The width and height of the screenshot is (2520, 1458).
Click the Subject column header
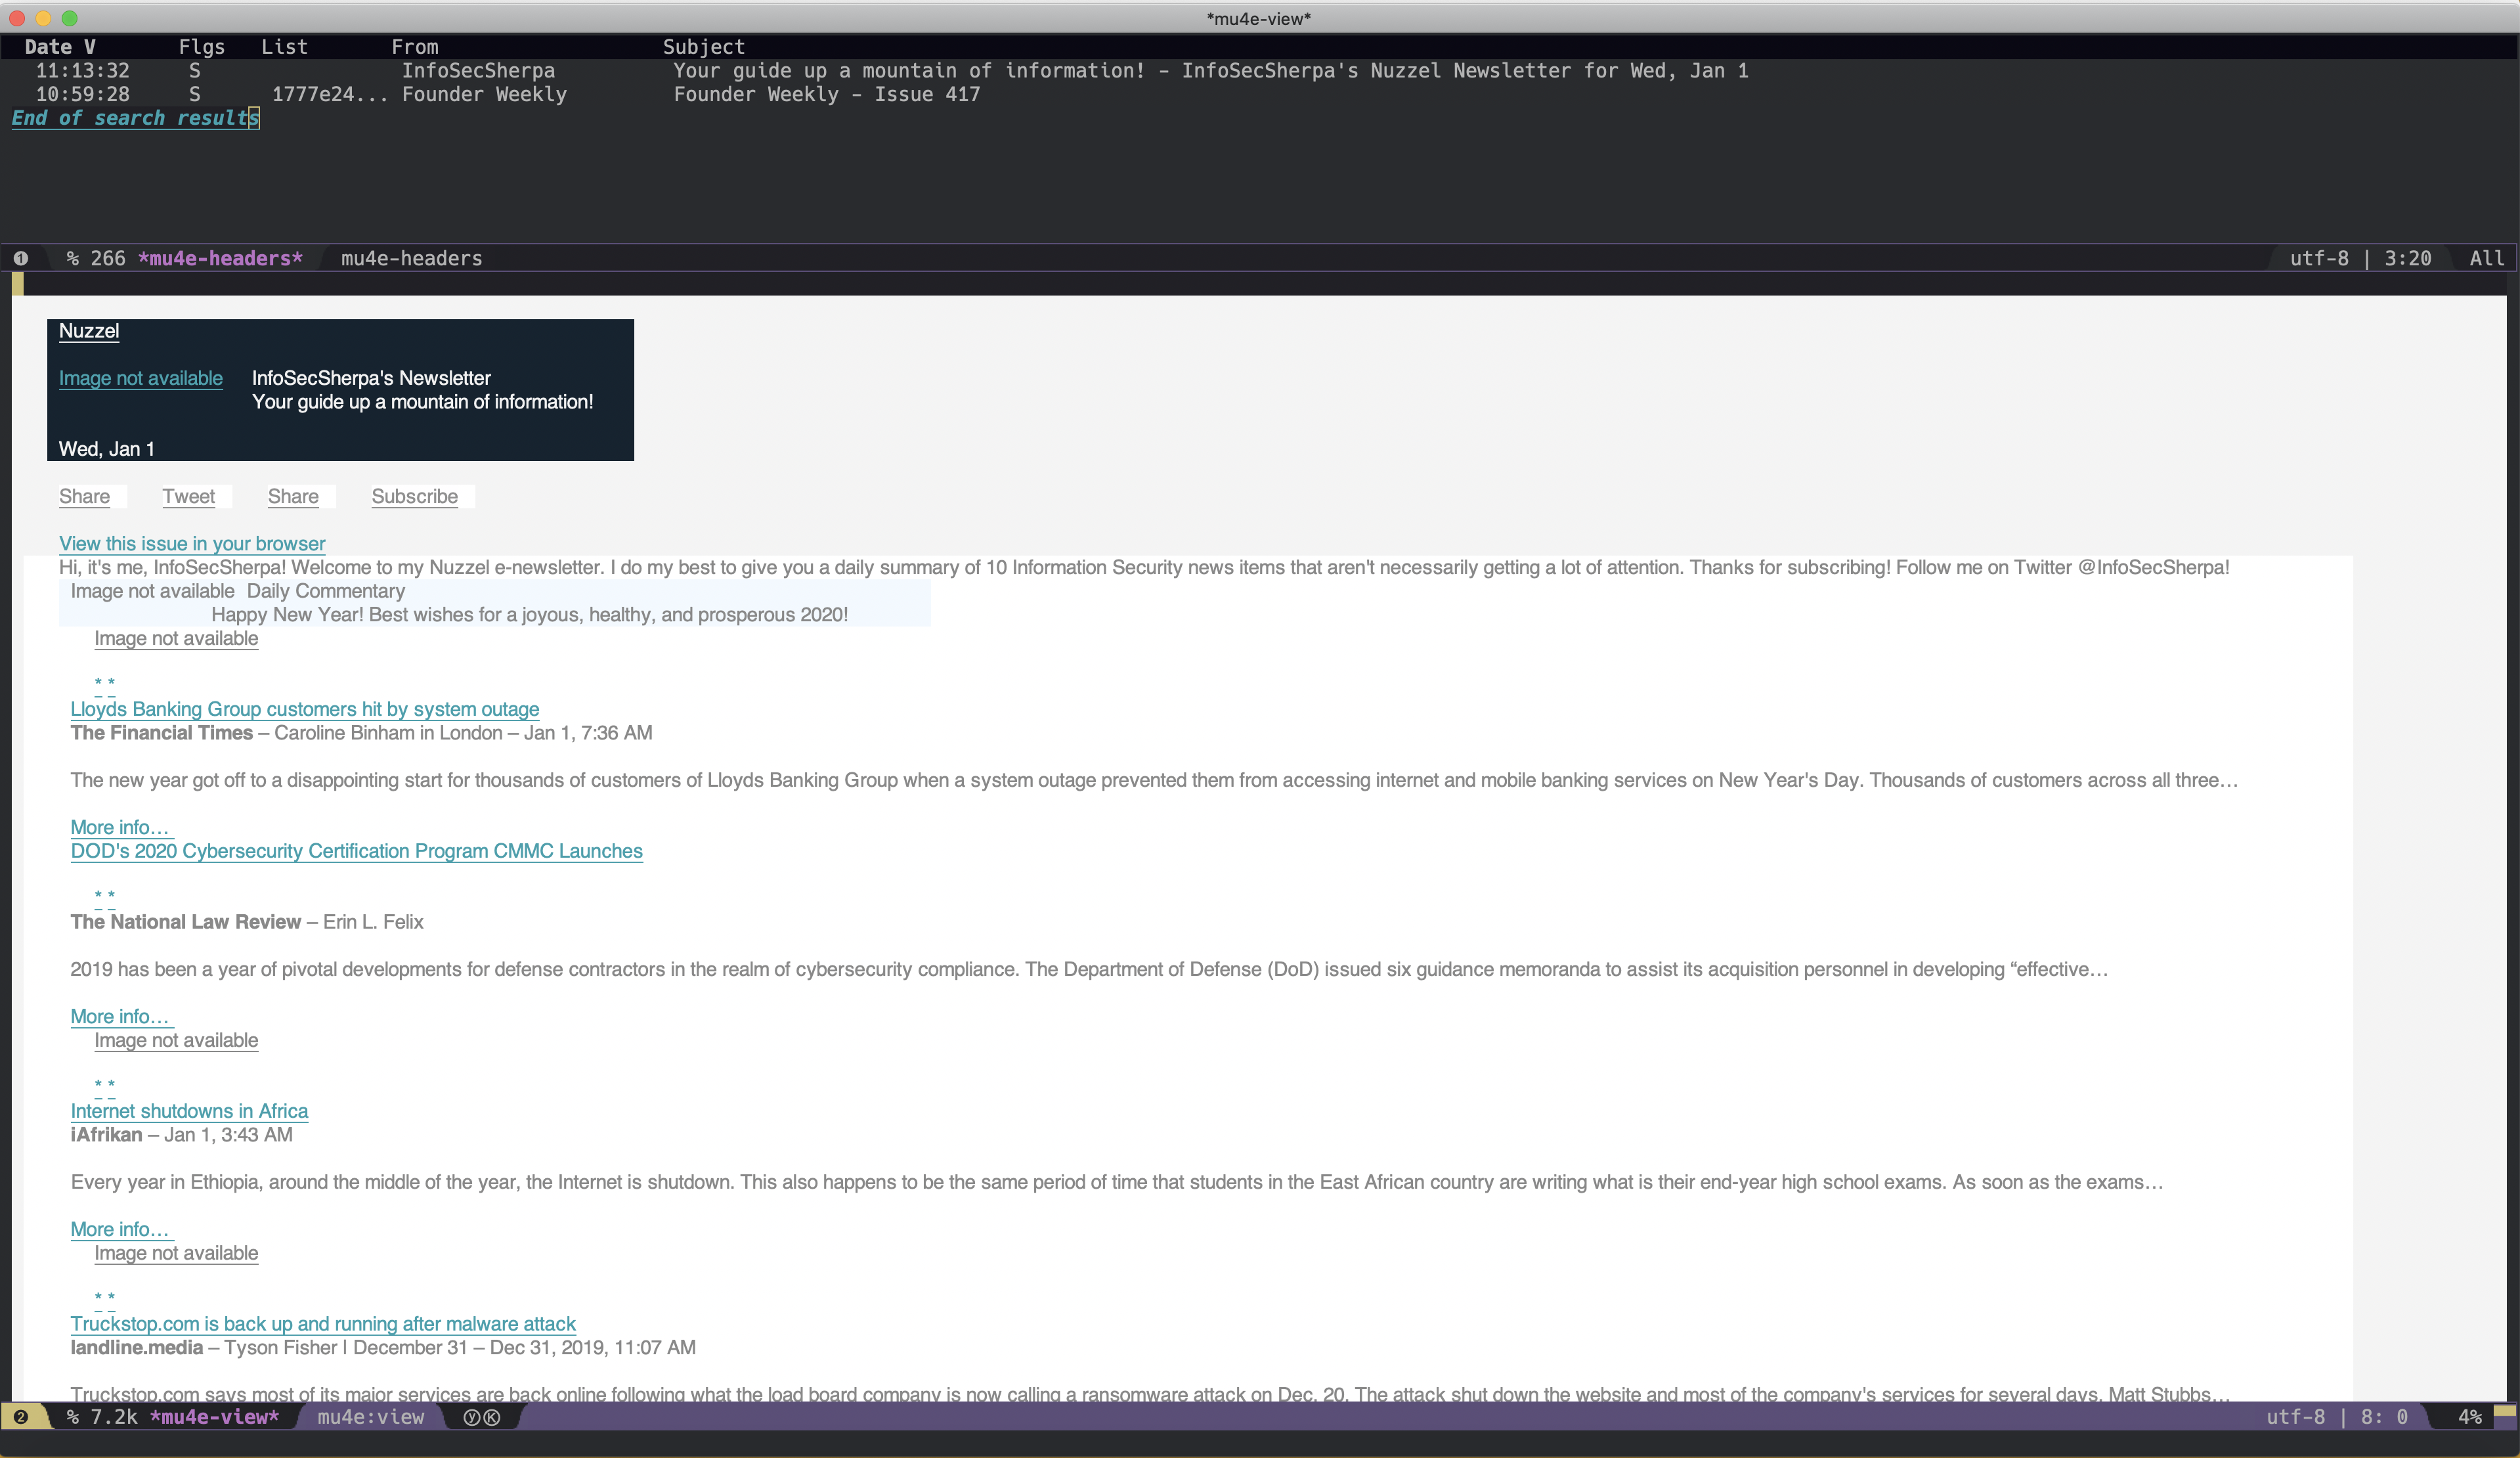[x=704, y=47]
